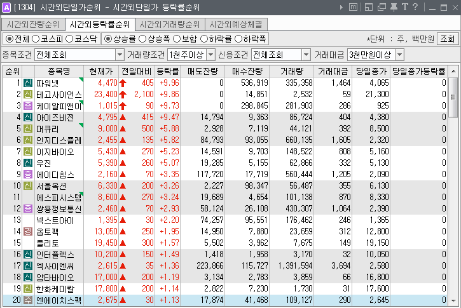Click the 신 badge next to 압타바이오
Image resolution: width=461 pixels, height=308 pixels.
(x=28, y=278)
